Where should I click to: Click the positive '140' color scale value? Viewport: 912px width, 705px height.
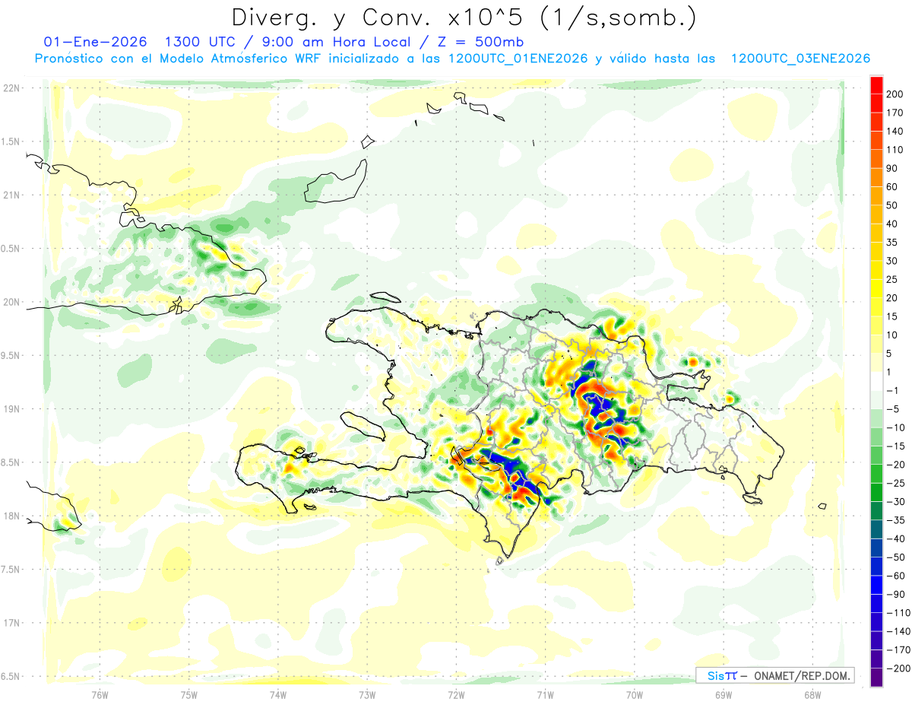click(895, 131)
